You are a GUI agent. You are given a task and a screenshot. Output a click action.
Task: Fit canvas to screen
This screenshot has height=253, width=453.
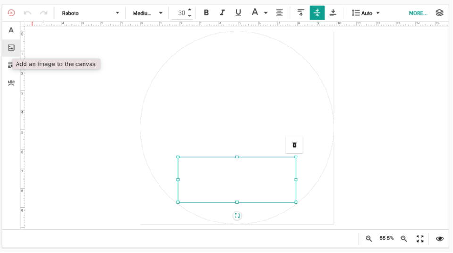click(x=420, y=238)
